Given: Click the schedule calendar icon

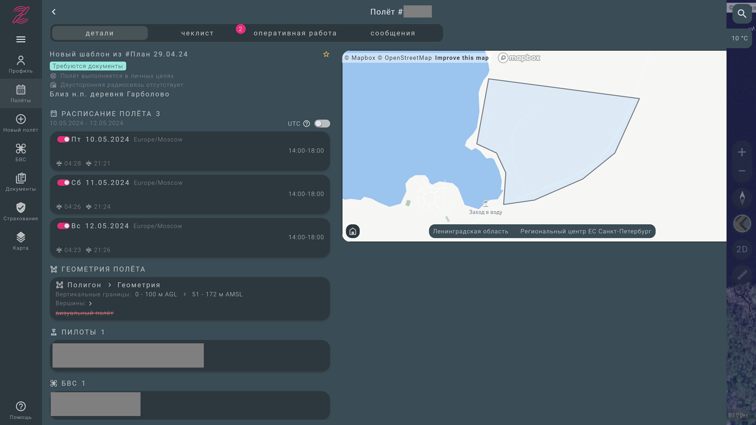Looking at the screenshot, I should [54, 114].
